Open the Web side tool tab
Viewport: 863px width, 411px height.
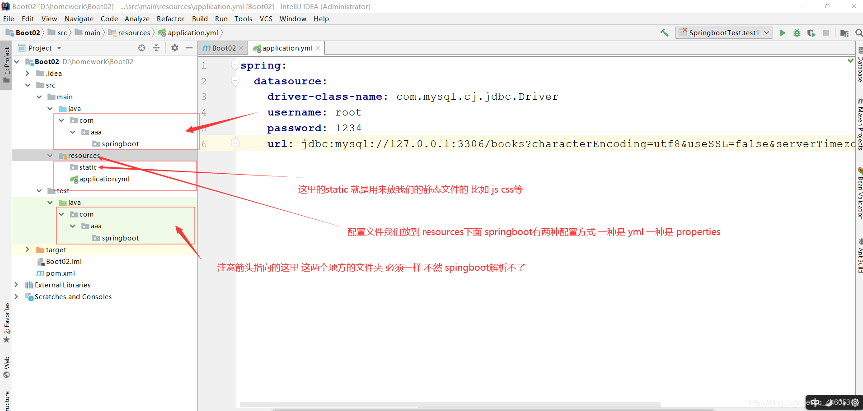[x=6, y=367]
